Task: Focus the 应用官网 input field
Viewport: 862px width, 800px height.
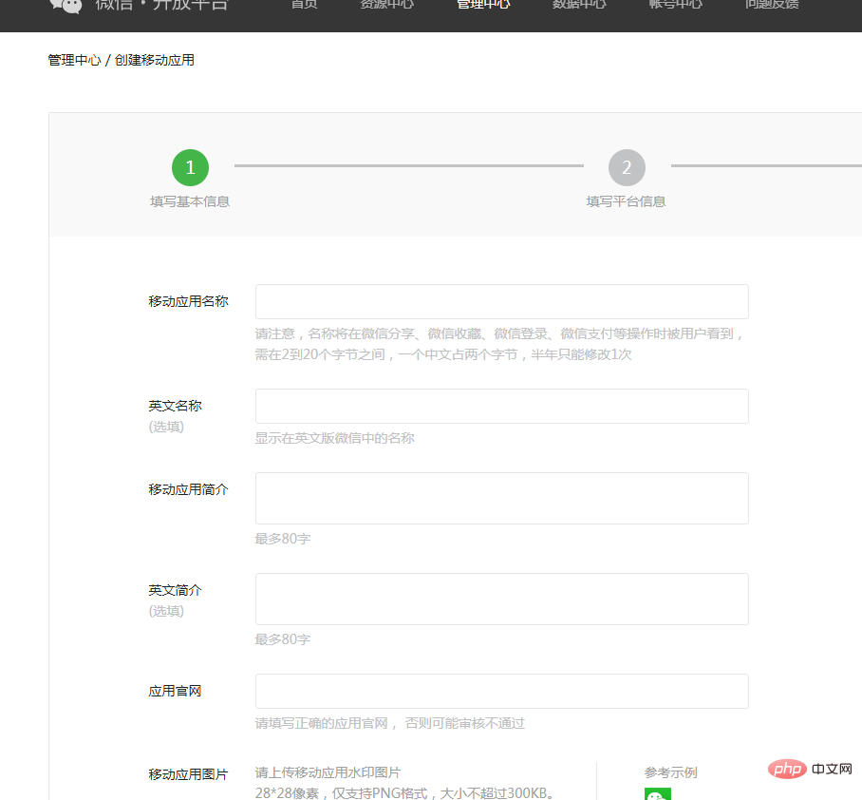Action: (502, 691)
